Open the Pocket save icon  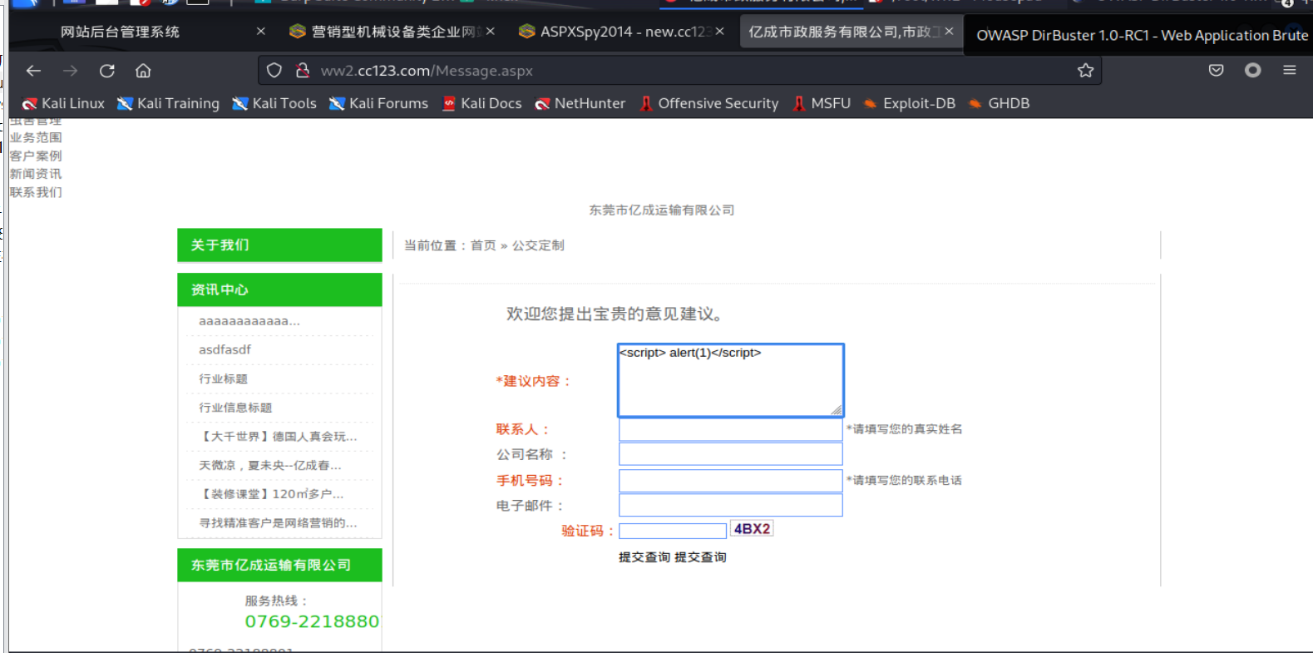tap(1216, 71)
